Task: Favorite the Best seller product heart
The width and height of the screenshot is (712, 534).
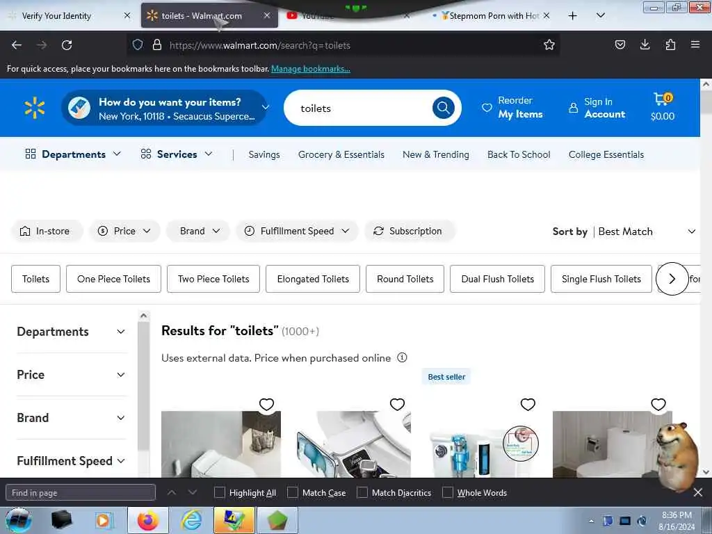Action: tap(528, 404)
